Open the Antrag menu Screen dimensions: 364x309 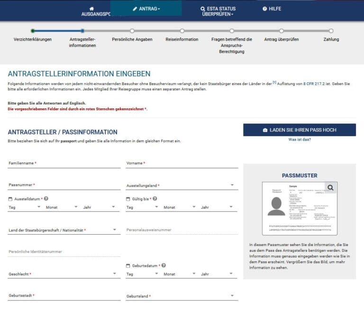click(146, 9)
